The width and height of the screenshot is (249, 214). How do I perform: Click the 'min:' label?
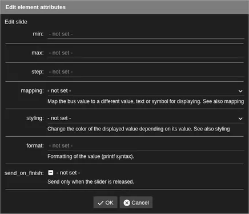click(x=38, y=34)
